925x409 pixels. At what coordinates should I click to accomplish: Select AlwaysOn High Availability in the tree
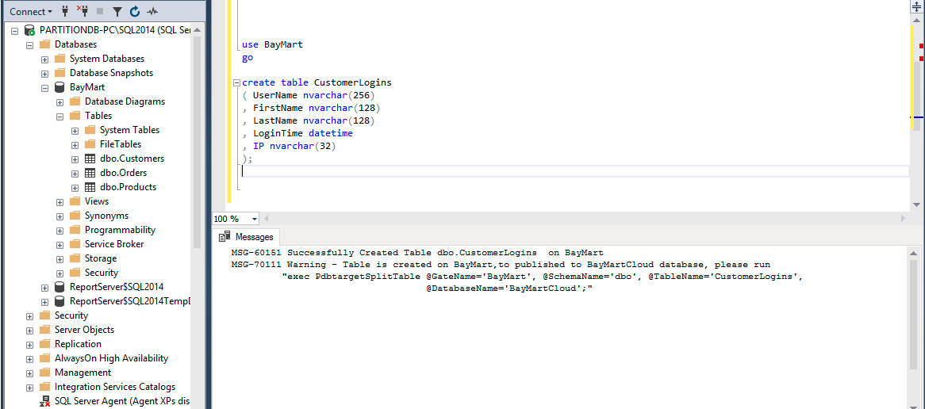point(112,357)
